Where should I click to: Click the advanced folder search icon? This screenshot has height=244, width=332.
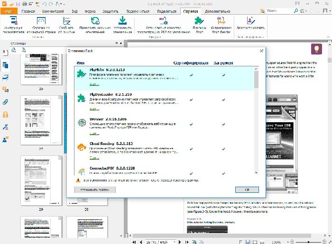[262, 11]
